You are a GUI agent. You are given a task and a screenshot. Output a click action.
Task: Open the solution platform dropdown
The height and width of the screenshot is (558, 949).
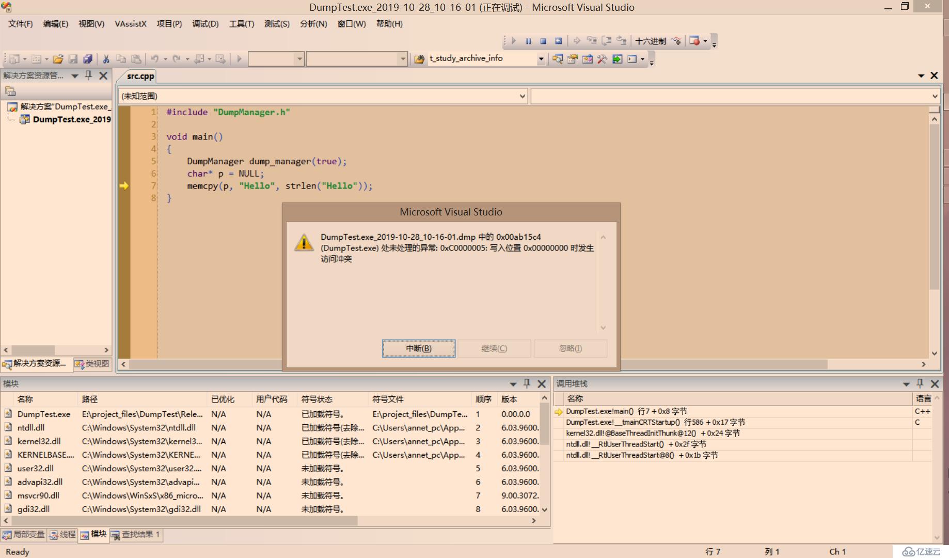403,59
